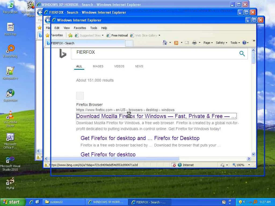This screenshot has height=206, width=275.
Task: Expand the Feeds dropdown arrow
Action: [182, 43]
